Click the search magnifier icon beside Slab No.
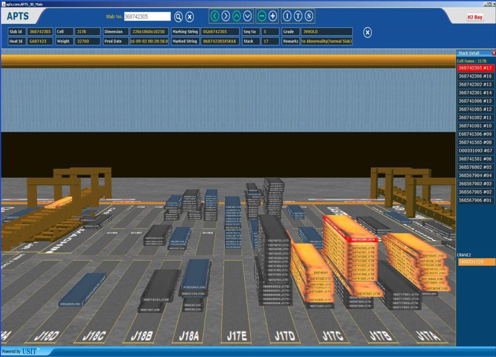Image resolution: width=496 pixels, height=357 pixels. coord(178,17)
